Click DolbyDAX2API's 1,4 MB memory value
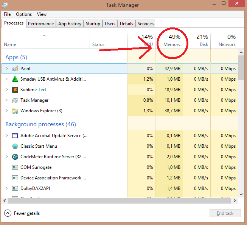247x225 pixels. point(174,188)
